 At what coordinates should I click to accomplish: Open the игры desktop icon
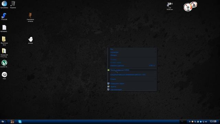click(4, 76)
